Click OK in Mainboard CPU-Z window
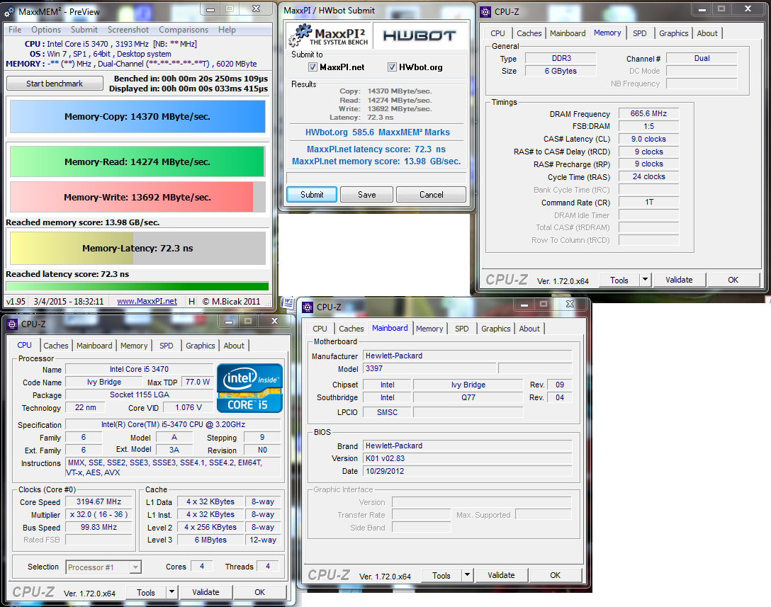This screenshot has height=607, width=771. 555,575
